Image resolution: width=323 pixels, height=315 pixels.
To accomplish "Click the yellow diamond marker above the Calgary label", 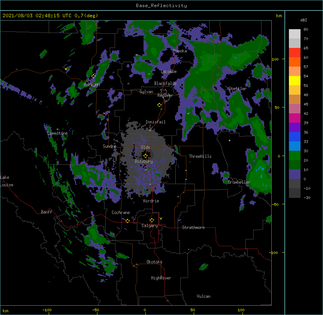I will click(152, 220).
